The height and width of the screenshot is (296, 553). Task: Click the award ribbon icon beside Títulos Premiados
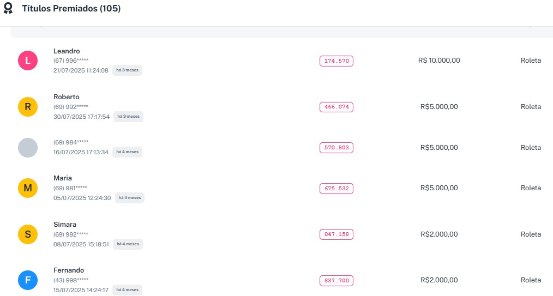[8, 9]
